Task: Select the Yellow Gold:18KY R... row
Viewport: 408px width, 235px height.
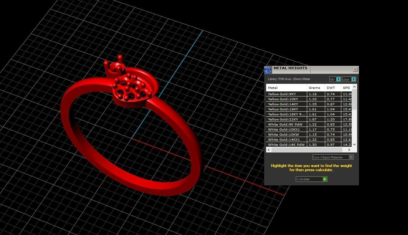Action: (309, 114)
